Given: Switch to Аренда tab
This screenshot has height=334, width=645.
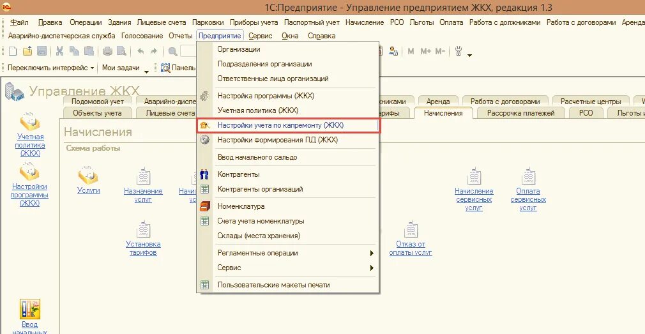Looking at the screenshot, I should 438,101.
